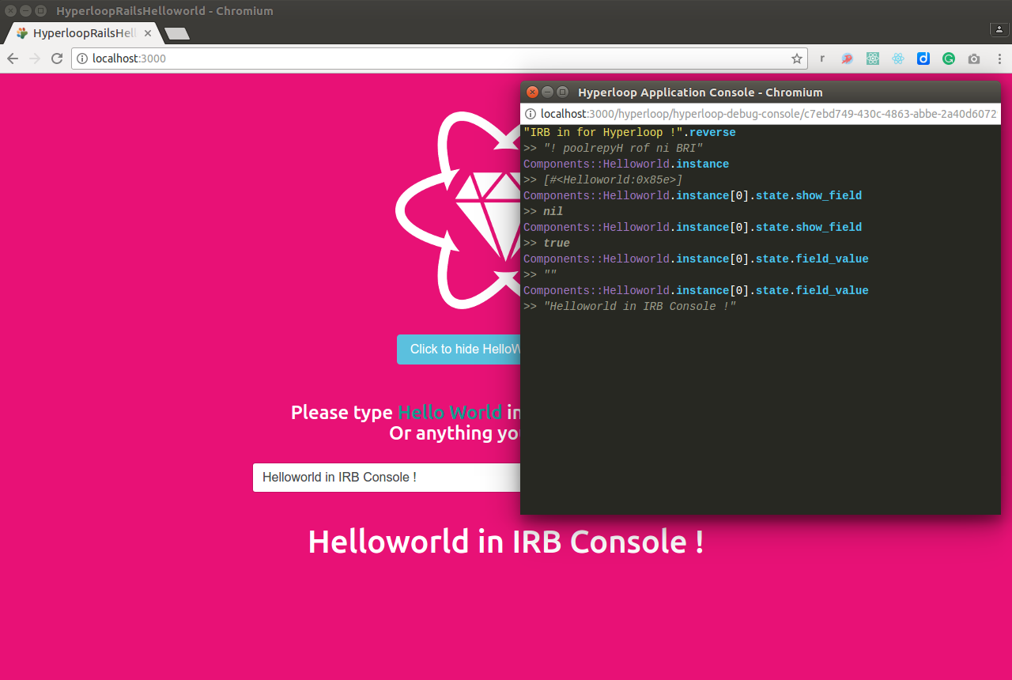
Task: Open the green-square React extension
Action: point(873,59)
